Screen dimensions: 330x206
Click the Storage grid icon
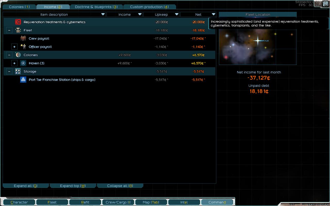click(x=18, y=71)
